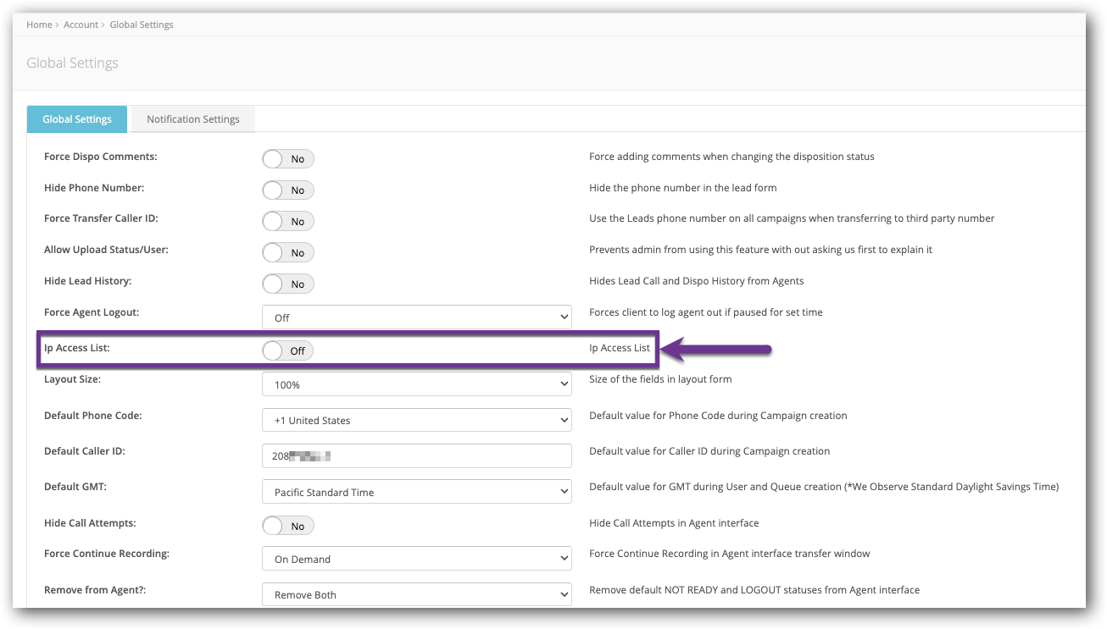Enable Allow Upload Status/User

(x=287, y=252)
